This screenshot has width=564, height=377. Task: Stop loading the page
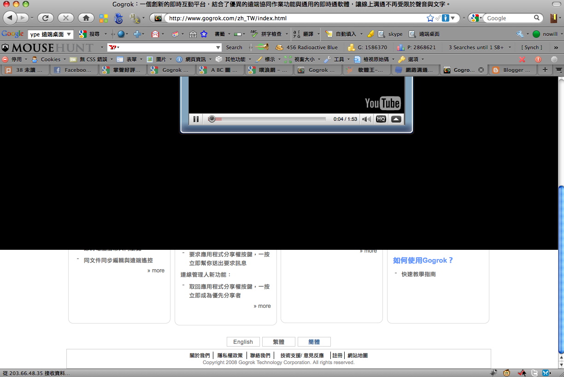(65, 18)
